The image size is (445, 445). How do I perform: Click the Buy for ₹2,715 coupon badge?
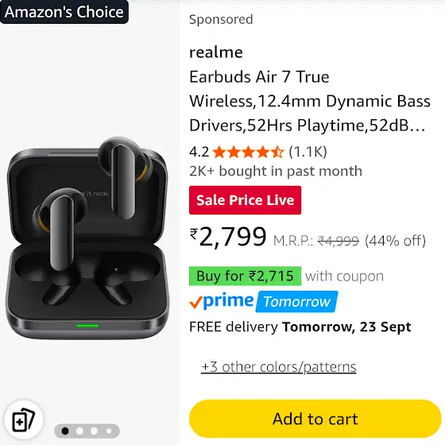[x=245, y=276]
